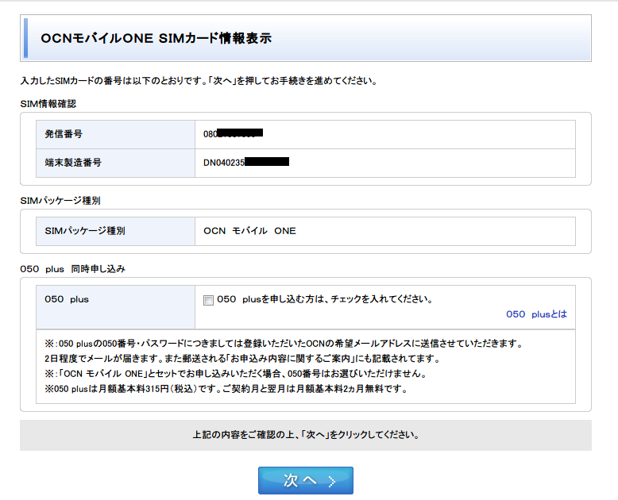Viewport: 618px width, 500px height.
Task: Click the '050 plus 同時申し込み' section heading
Action: (x=72, y=269)
